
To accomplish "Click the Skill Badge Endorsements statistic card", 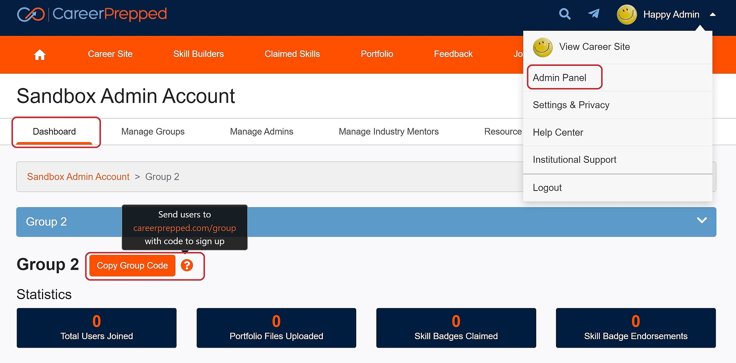I will point(636,328).
